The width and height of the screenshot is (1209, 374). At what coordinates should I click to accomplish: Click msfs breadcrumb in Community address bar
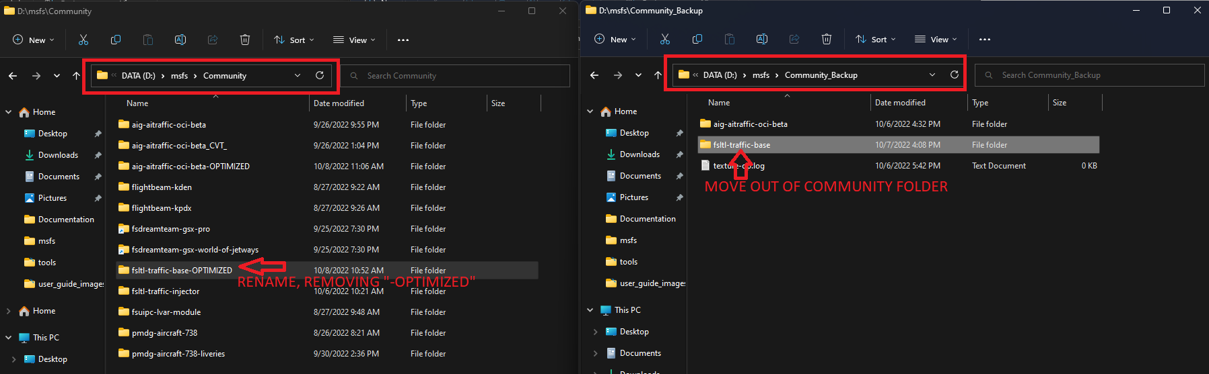pyautogui.click(x=179, y=76)
